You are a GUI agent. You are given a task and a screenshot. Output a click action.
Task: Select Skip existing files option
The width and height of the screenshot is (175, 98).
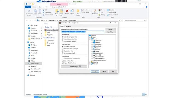(x=67, y=51)
